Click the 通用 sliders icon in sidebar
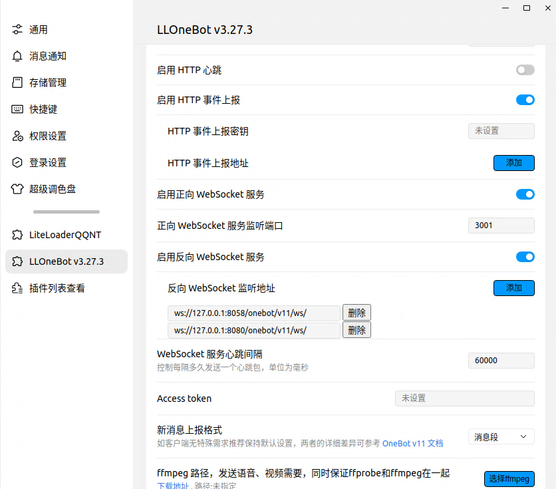556x489 pixels. pos(17,30)
